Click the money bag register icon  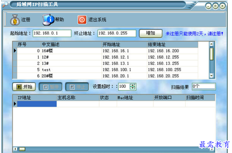(15, 20)
